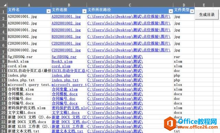Select cell with text 5gj5DS0Q.rar in column A
Image resolution: width=220 pixels, height=133 pixels.
pos(29,57)
